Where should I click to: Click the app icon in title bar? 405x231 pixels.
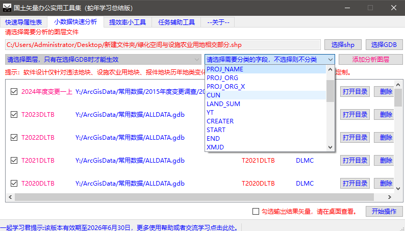click(x=7, y=8)
